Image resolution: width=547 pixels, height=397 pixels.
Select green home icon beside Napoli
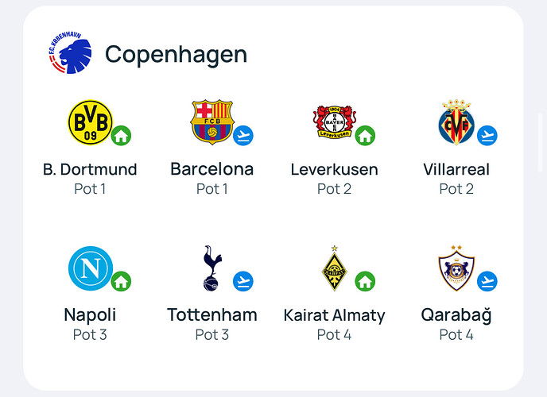(x=121, y=281)
